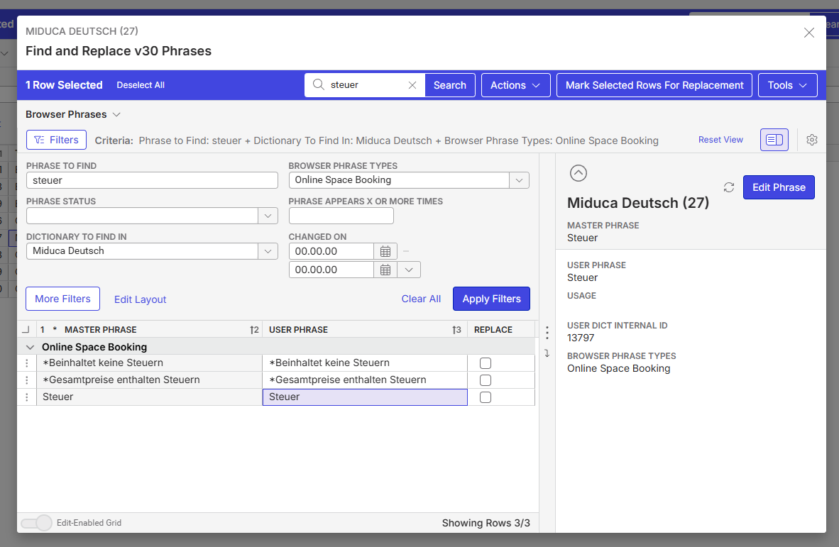The height and width of the screenshot is (547, 839).
Task: Click the Search button
Action: (450, 85)
